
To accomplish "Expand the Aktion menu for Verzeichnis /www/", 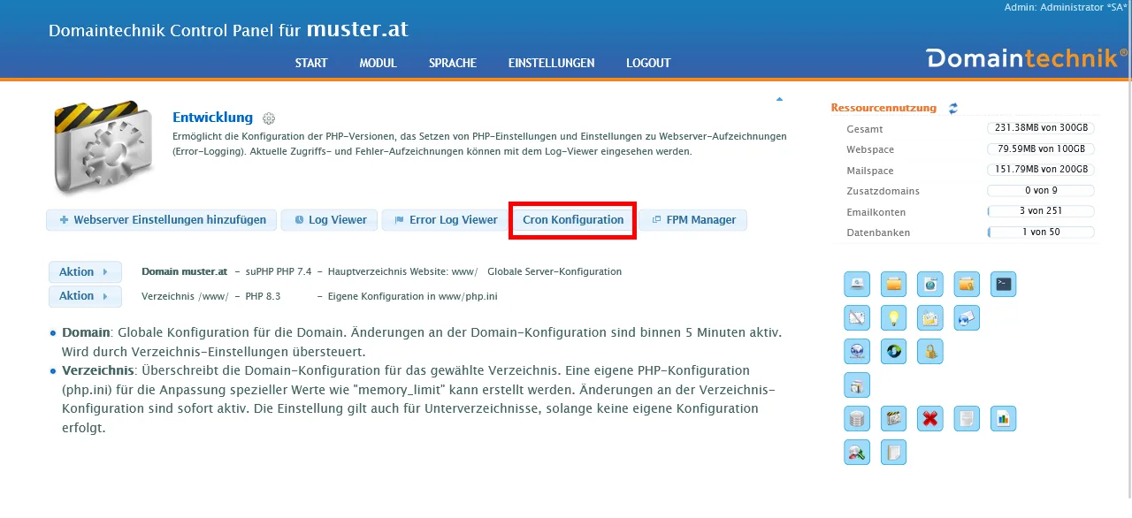I will pos(85,296).
